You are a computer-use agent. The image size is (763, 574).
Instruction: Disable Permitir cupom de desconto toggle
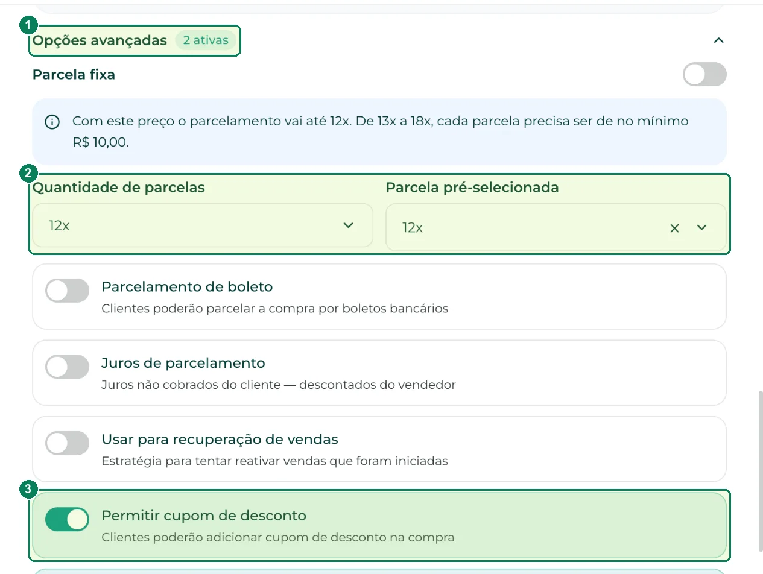coord(67,520)
